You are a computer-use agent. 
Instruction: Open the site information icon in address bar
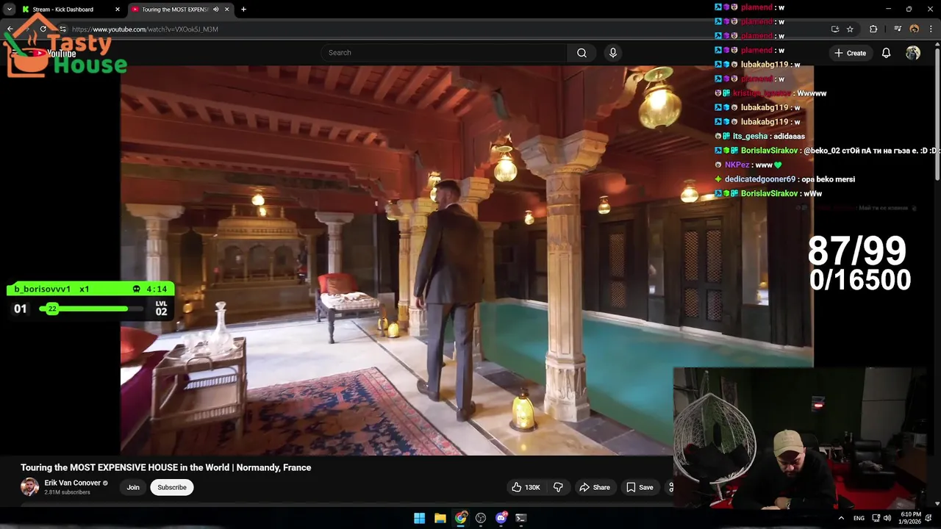tap(62, 29)
